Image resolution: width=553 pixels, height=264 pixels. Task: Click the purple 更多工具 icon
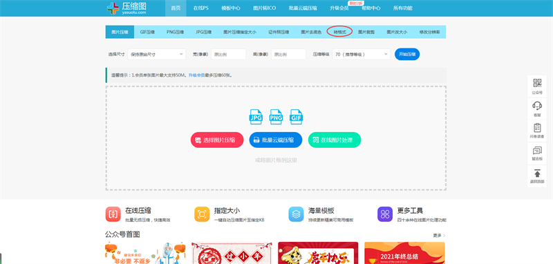click(x=385, y=214)
